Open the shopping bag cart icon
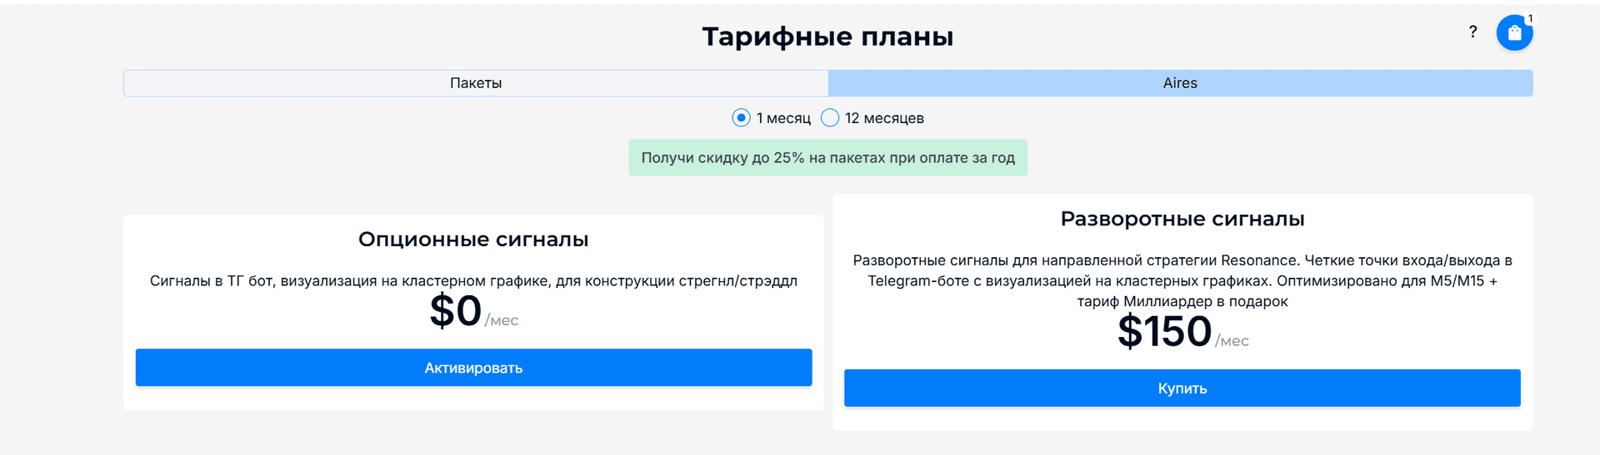 (x=1514, y=33)
